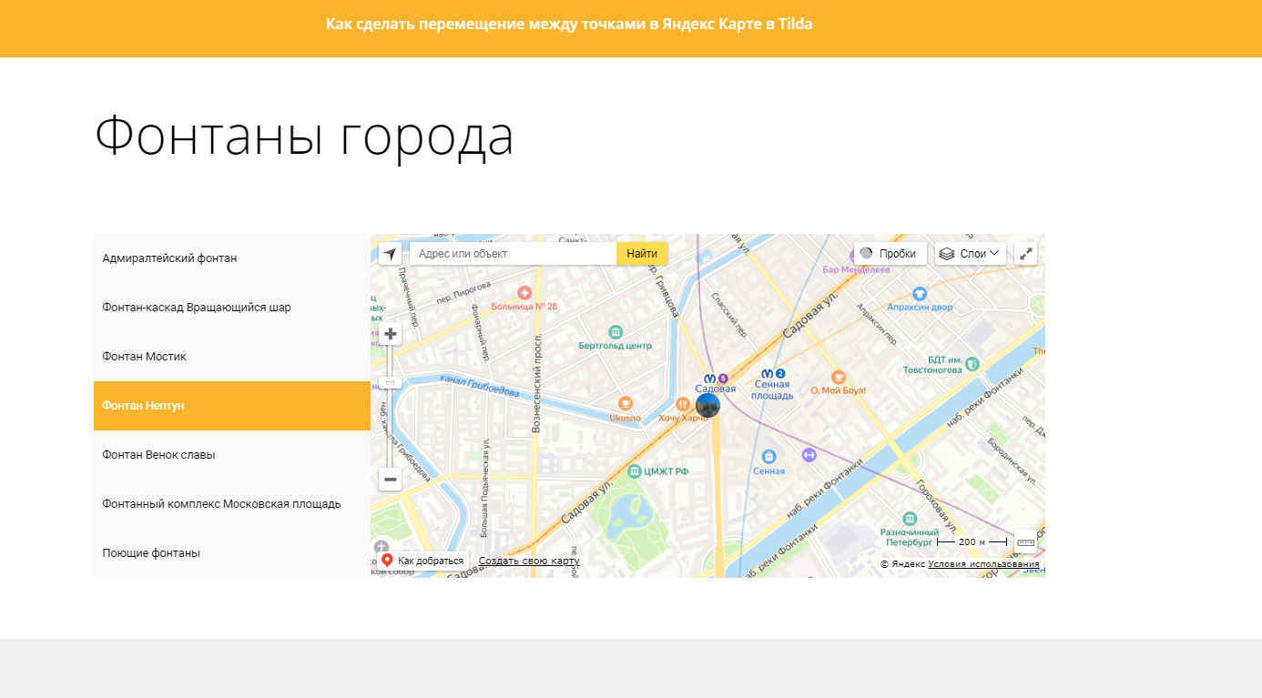Select Фонтан-каскад Вращающийся шар item

tap(232, 308)
